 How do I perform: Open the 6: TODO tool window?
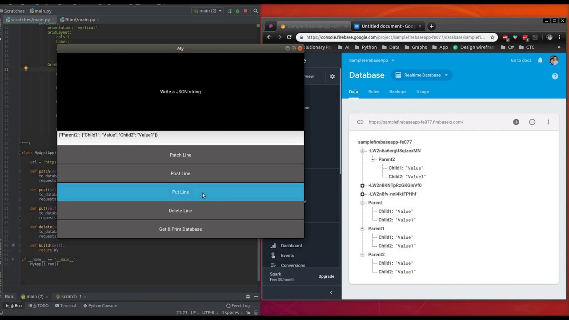(38, 306)
